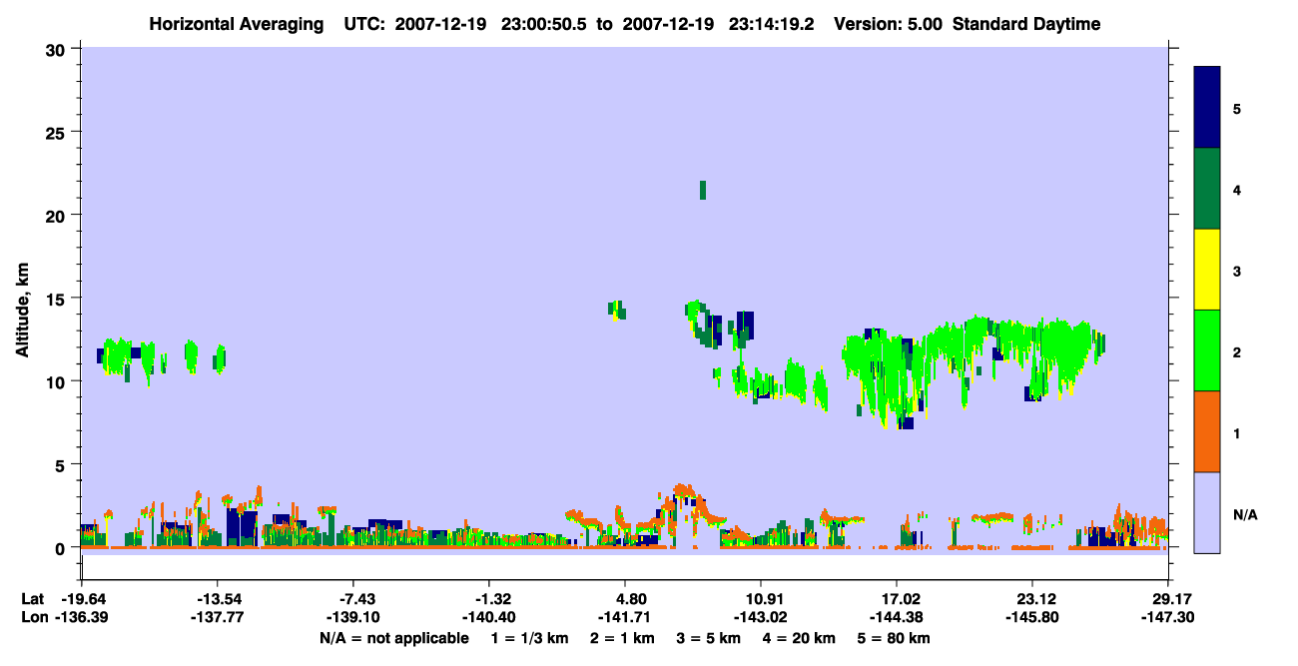Click latitude value 23.12
Image resolution: width=1298 pixels, height=666 pixels.
pos(1032,599)
